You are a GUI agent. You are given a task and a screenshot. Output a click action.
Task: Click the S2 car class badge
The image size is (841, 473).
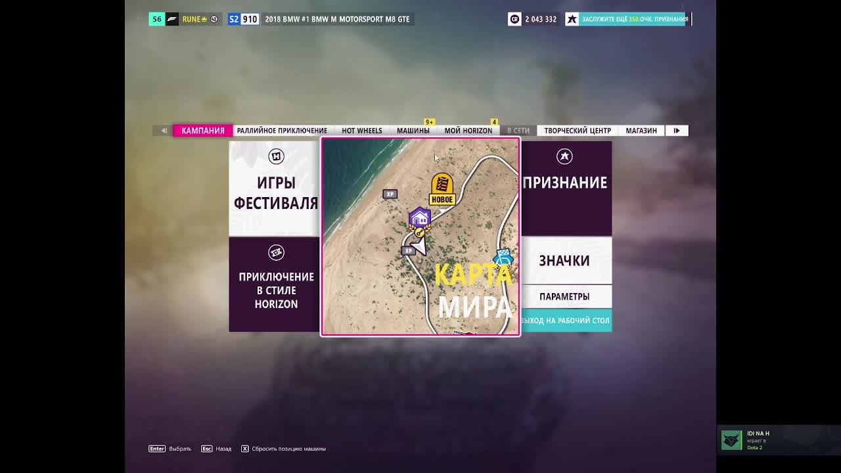coord(234,19)
